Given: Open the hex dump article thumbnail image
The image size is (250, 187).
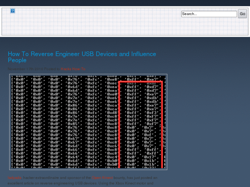Looking at the screenshot, I should pos(88,122).
